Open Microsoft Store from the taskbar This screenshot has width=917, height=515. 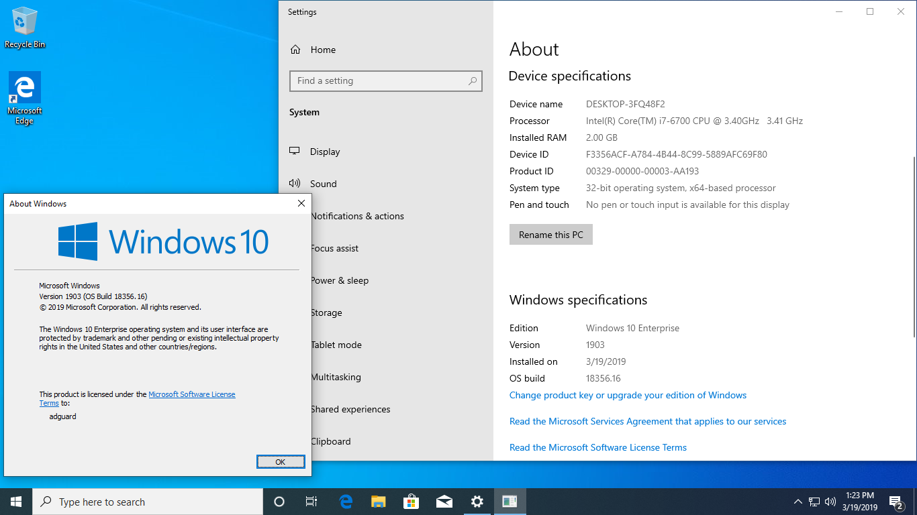point(411,502)
